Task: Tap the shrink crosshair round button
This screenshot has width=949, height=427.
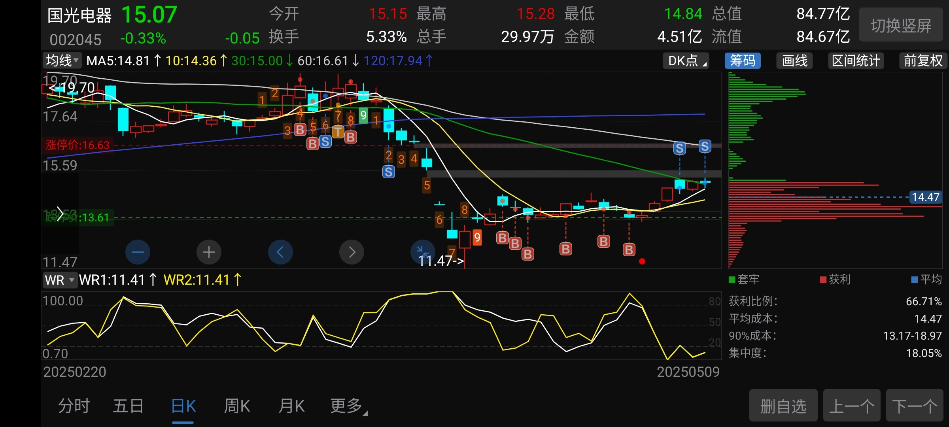Action: coord(422,251)
